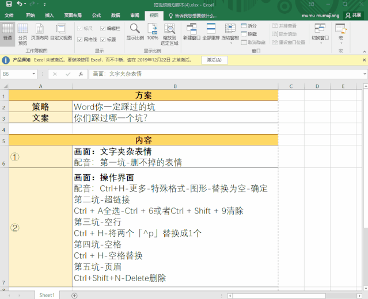
Task: Select the Sheet1 tab
Action: (47, 295)
